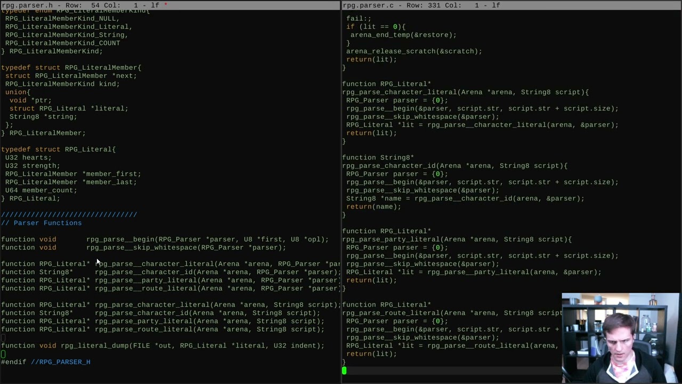
Task: Click 'String8 *string;' union member
Action: tap(43, 116)
